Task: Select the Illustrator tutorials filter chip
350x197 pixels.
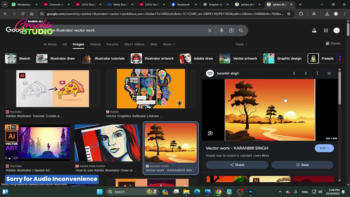Action: tap(104, 59)
